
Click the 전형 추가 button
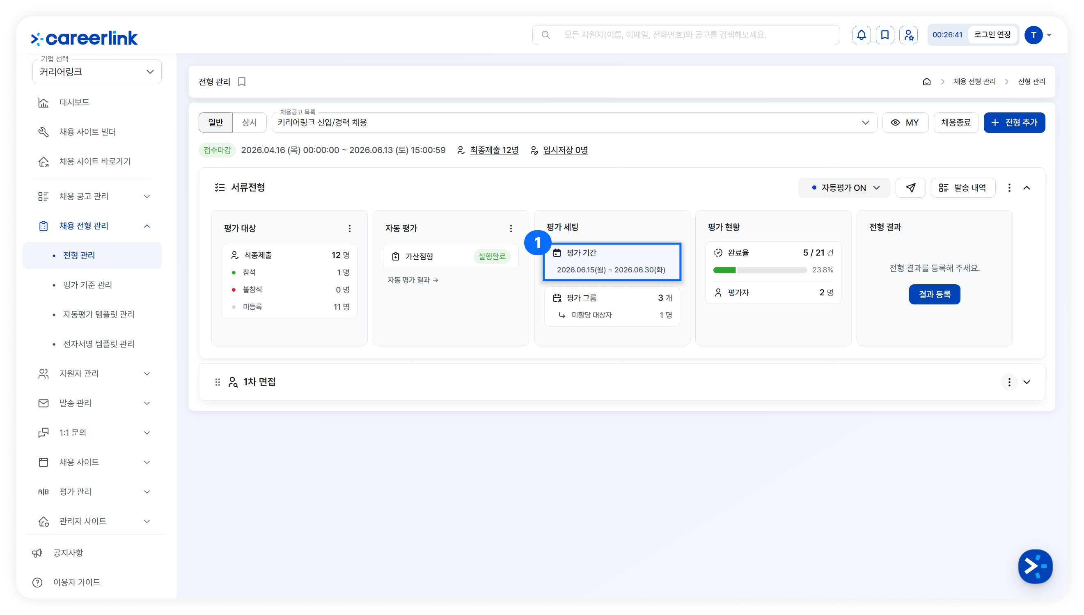coord(1014,123)
